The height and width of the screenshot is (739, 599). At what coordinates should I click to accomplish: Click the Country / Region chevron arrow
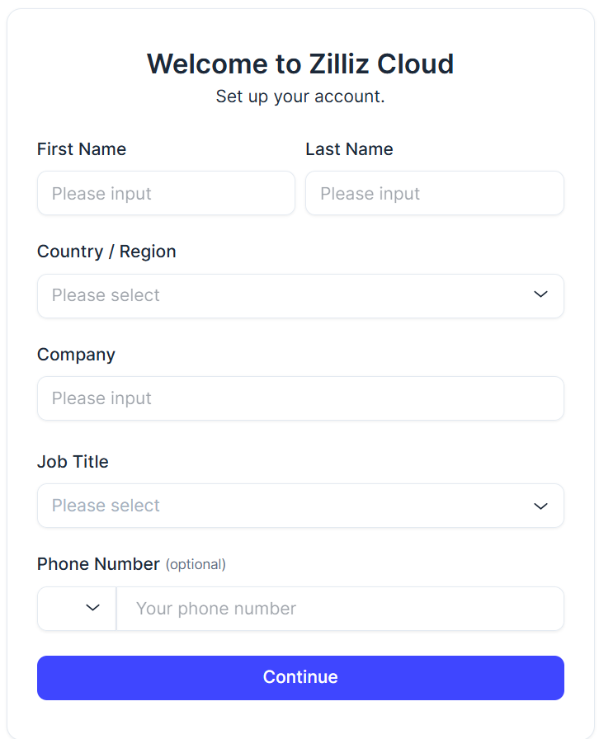pyautogui.click(x=540, y=294)
